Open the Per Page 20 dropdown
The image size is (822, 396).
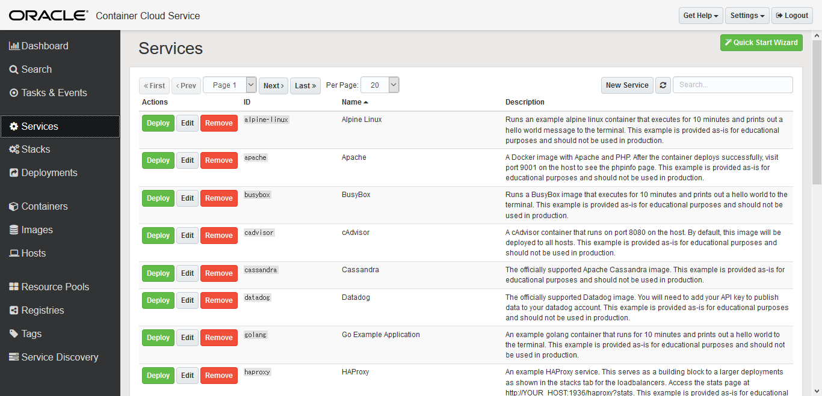380,85
